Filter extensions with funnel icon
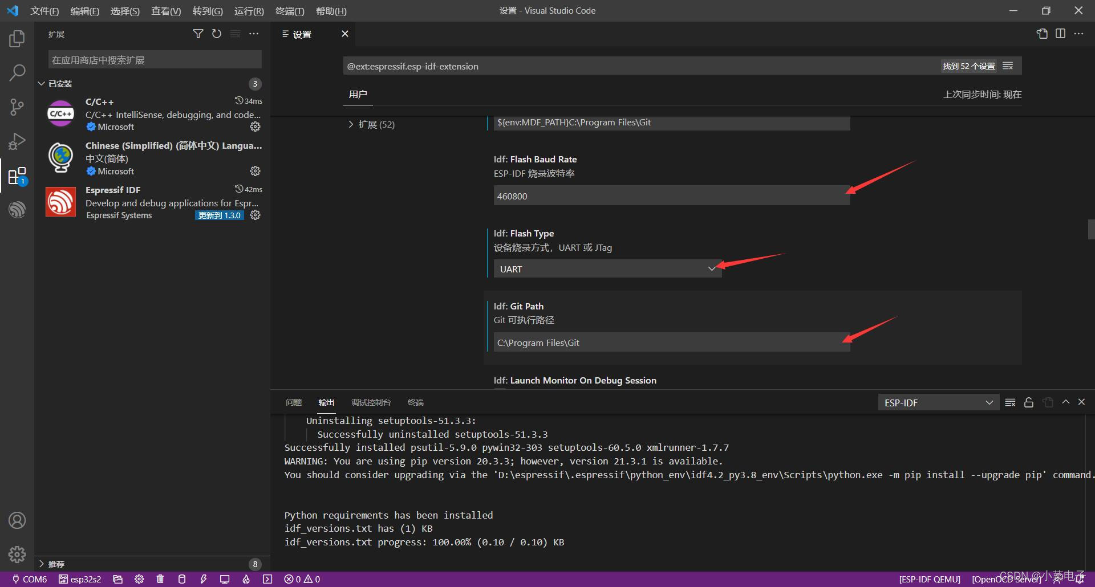 pyautogui.click(x=198, y=34)
